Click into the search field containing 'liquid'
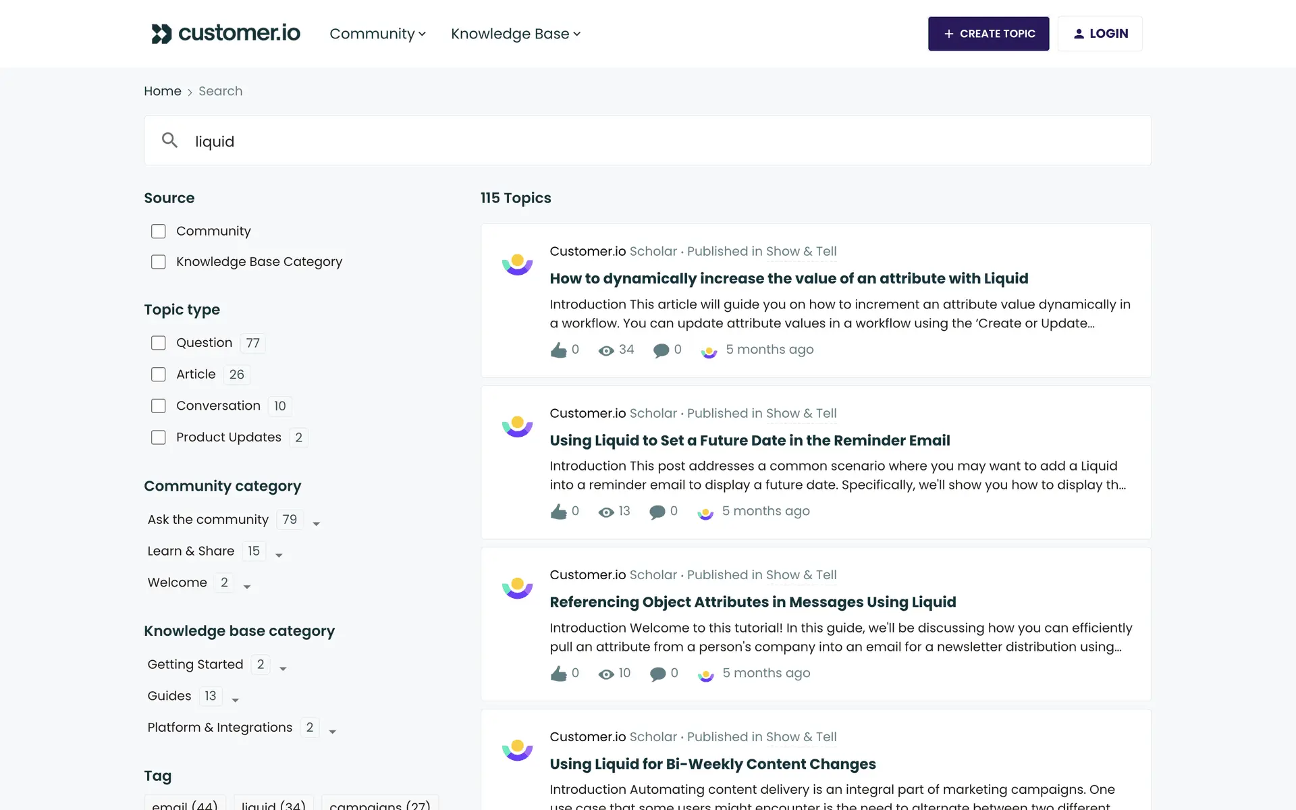Image resolution: width=1296 pixels, height=810 pixels. [x=607, y=141]
